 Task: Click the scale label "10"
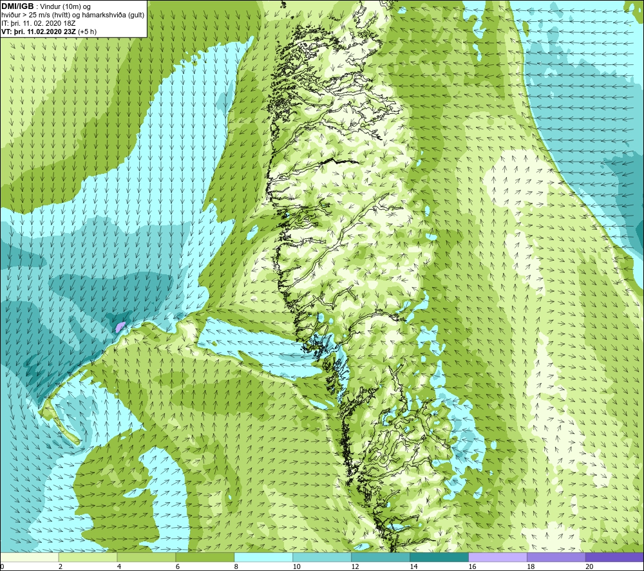click(296, 566)
